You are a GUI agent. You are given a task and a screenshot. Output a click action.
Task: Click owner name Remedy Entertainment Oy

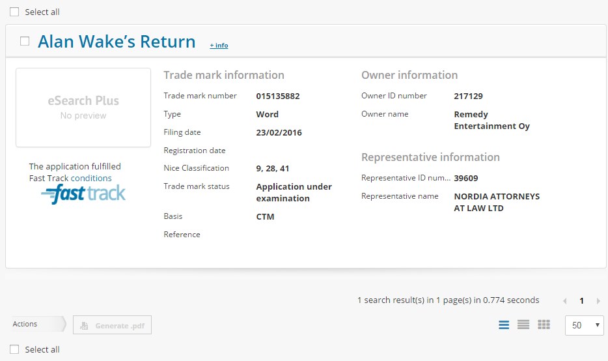tap(491, 121)
